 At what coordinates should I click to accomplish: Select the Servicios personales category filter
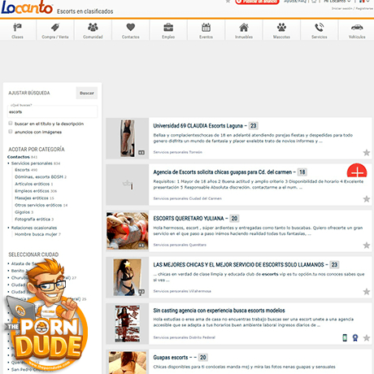32,163
